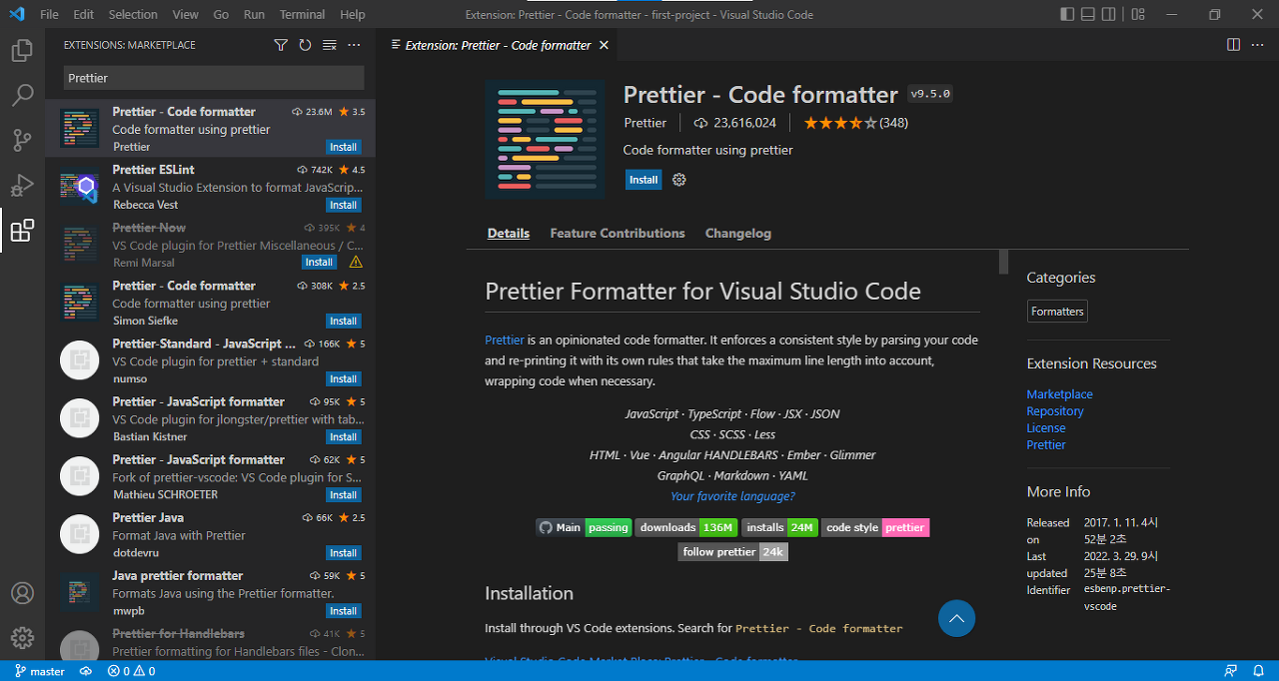The width and height of the screenshot is (1279, 681).
Task: Select the Extensions view icon
Action: [x=22, y=232]
